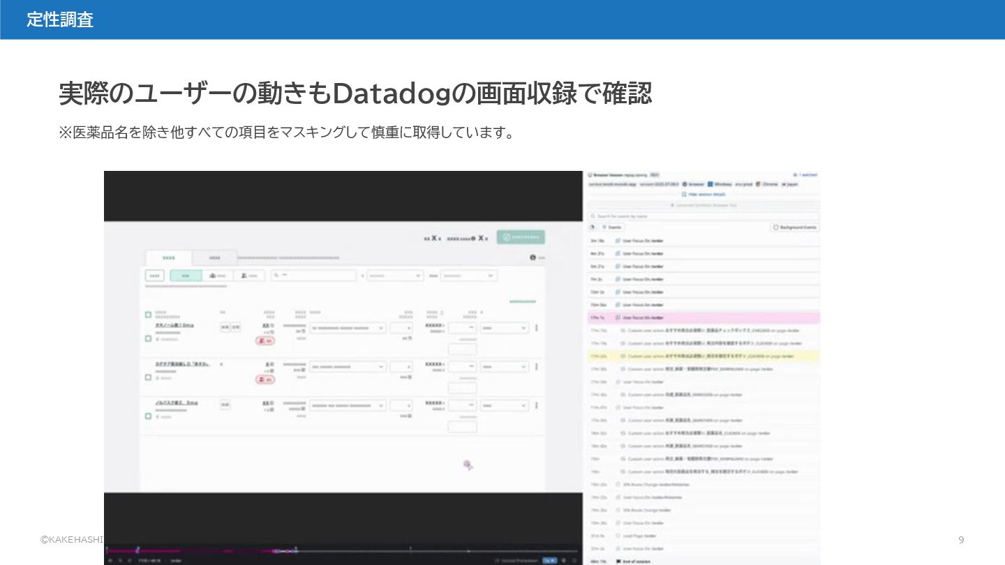Switch to the second masked tab of the app
Image resolution: width=1005 pixels, height=565 pixels.
click(214, 257)
